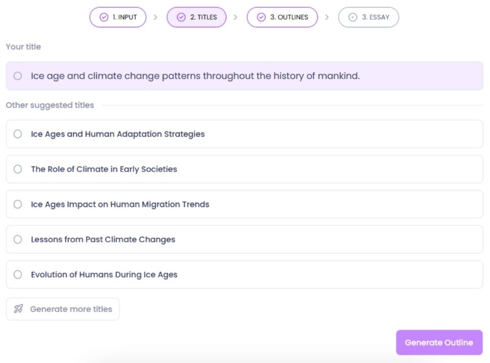Go to the 1. INPUT step tab
This screenshot has width=490, height=363.
click(118, 17)
